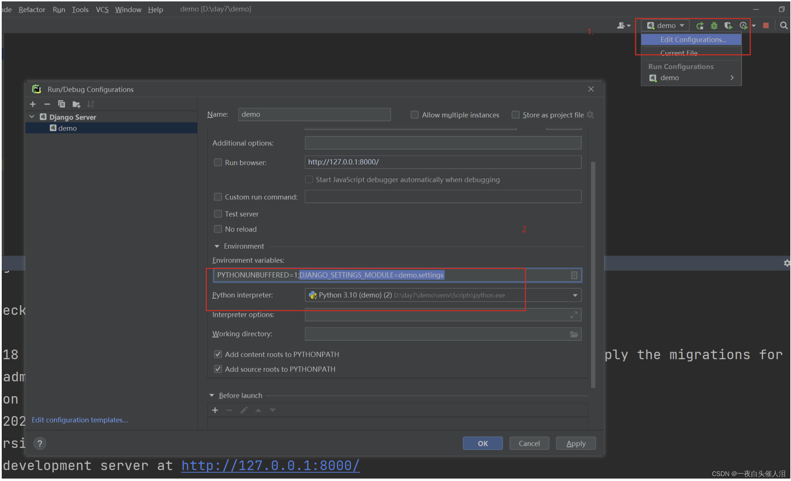Image resolution: width=791 pixels, height=481 pixels.
Task: Click the red Stop process icon
Action: (766, 25)
